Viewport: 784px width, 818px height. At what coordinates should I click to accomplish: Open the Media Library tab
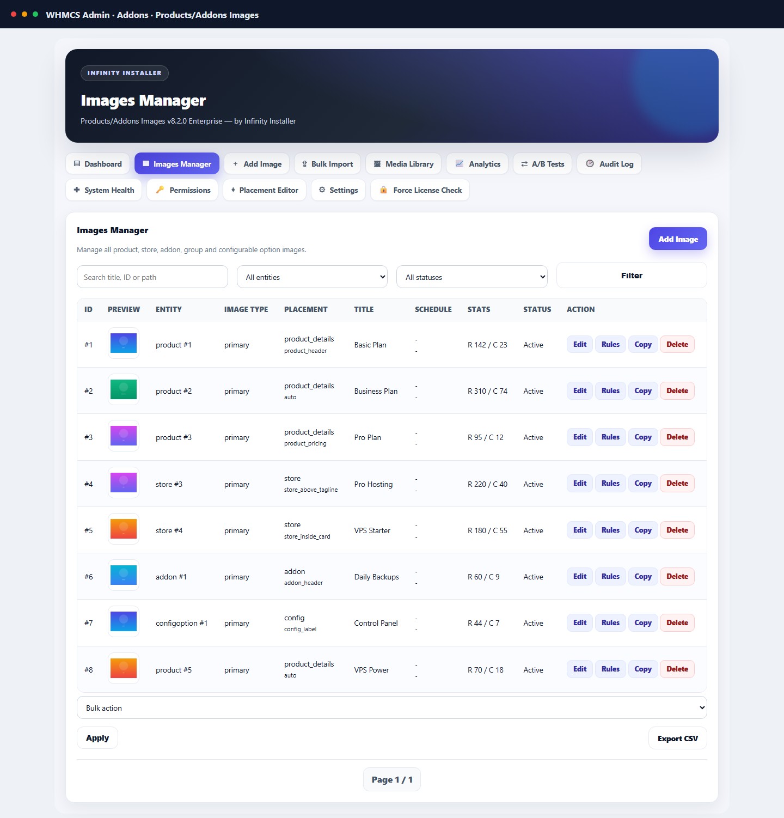pos(403,164)
